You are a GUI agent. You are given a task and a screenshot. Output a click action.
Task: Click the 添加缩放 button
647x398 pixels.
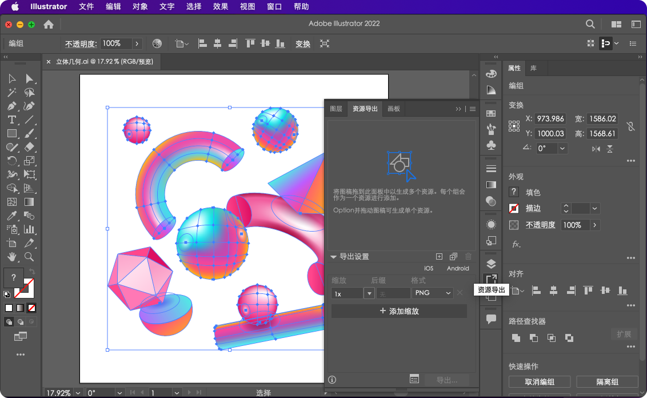click(x=398, y=311)
